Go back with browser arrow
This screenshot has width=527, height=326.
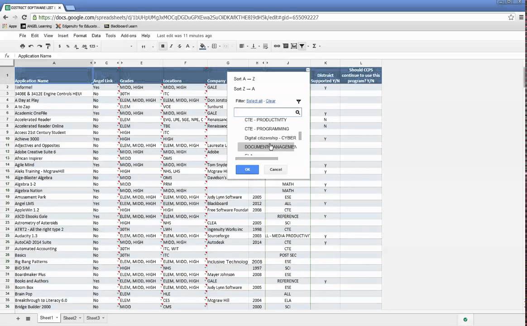click(6, 17)
